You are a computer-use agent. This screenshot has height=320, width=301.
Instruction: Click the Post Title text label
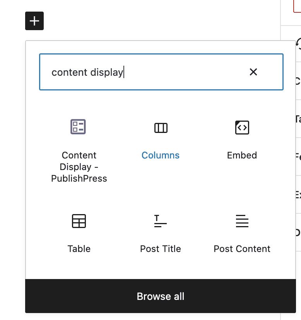[161, 249]
